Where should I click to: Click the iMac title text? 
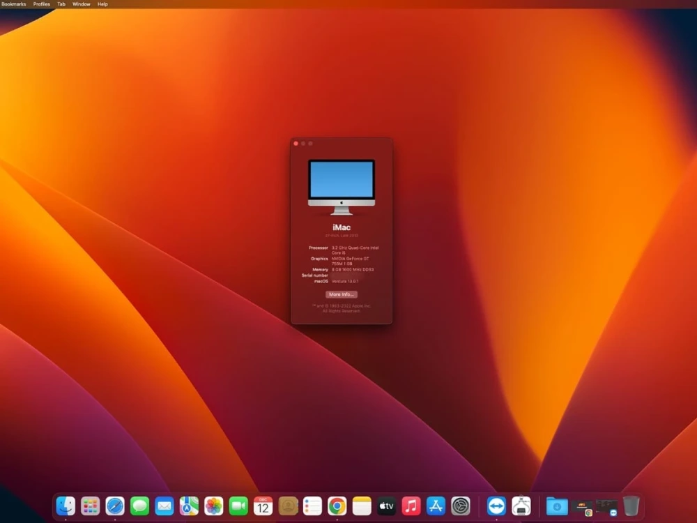tap(342, 227)
